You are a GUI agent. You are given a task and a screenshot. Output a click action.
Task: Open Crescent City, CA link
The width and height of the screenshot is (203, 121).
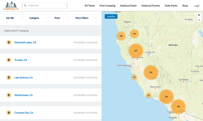(24, 113)
